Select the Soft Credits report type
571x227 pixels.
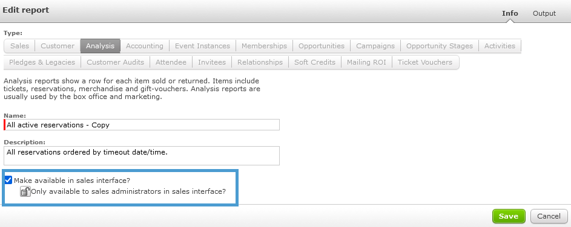[315, 62]
